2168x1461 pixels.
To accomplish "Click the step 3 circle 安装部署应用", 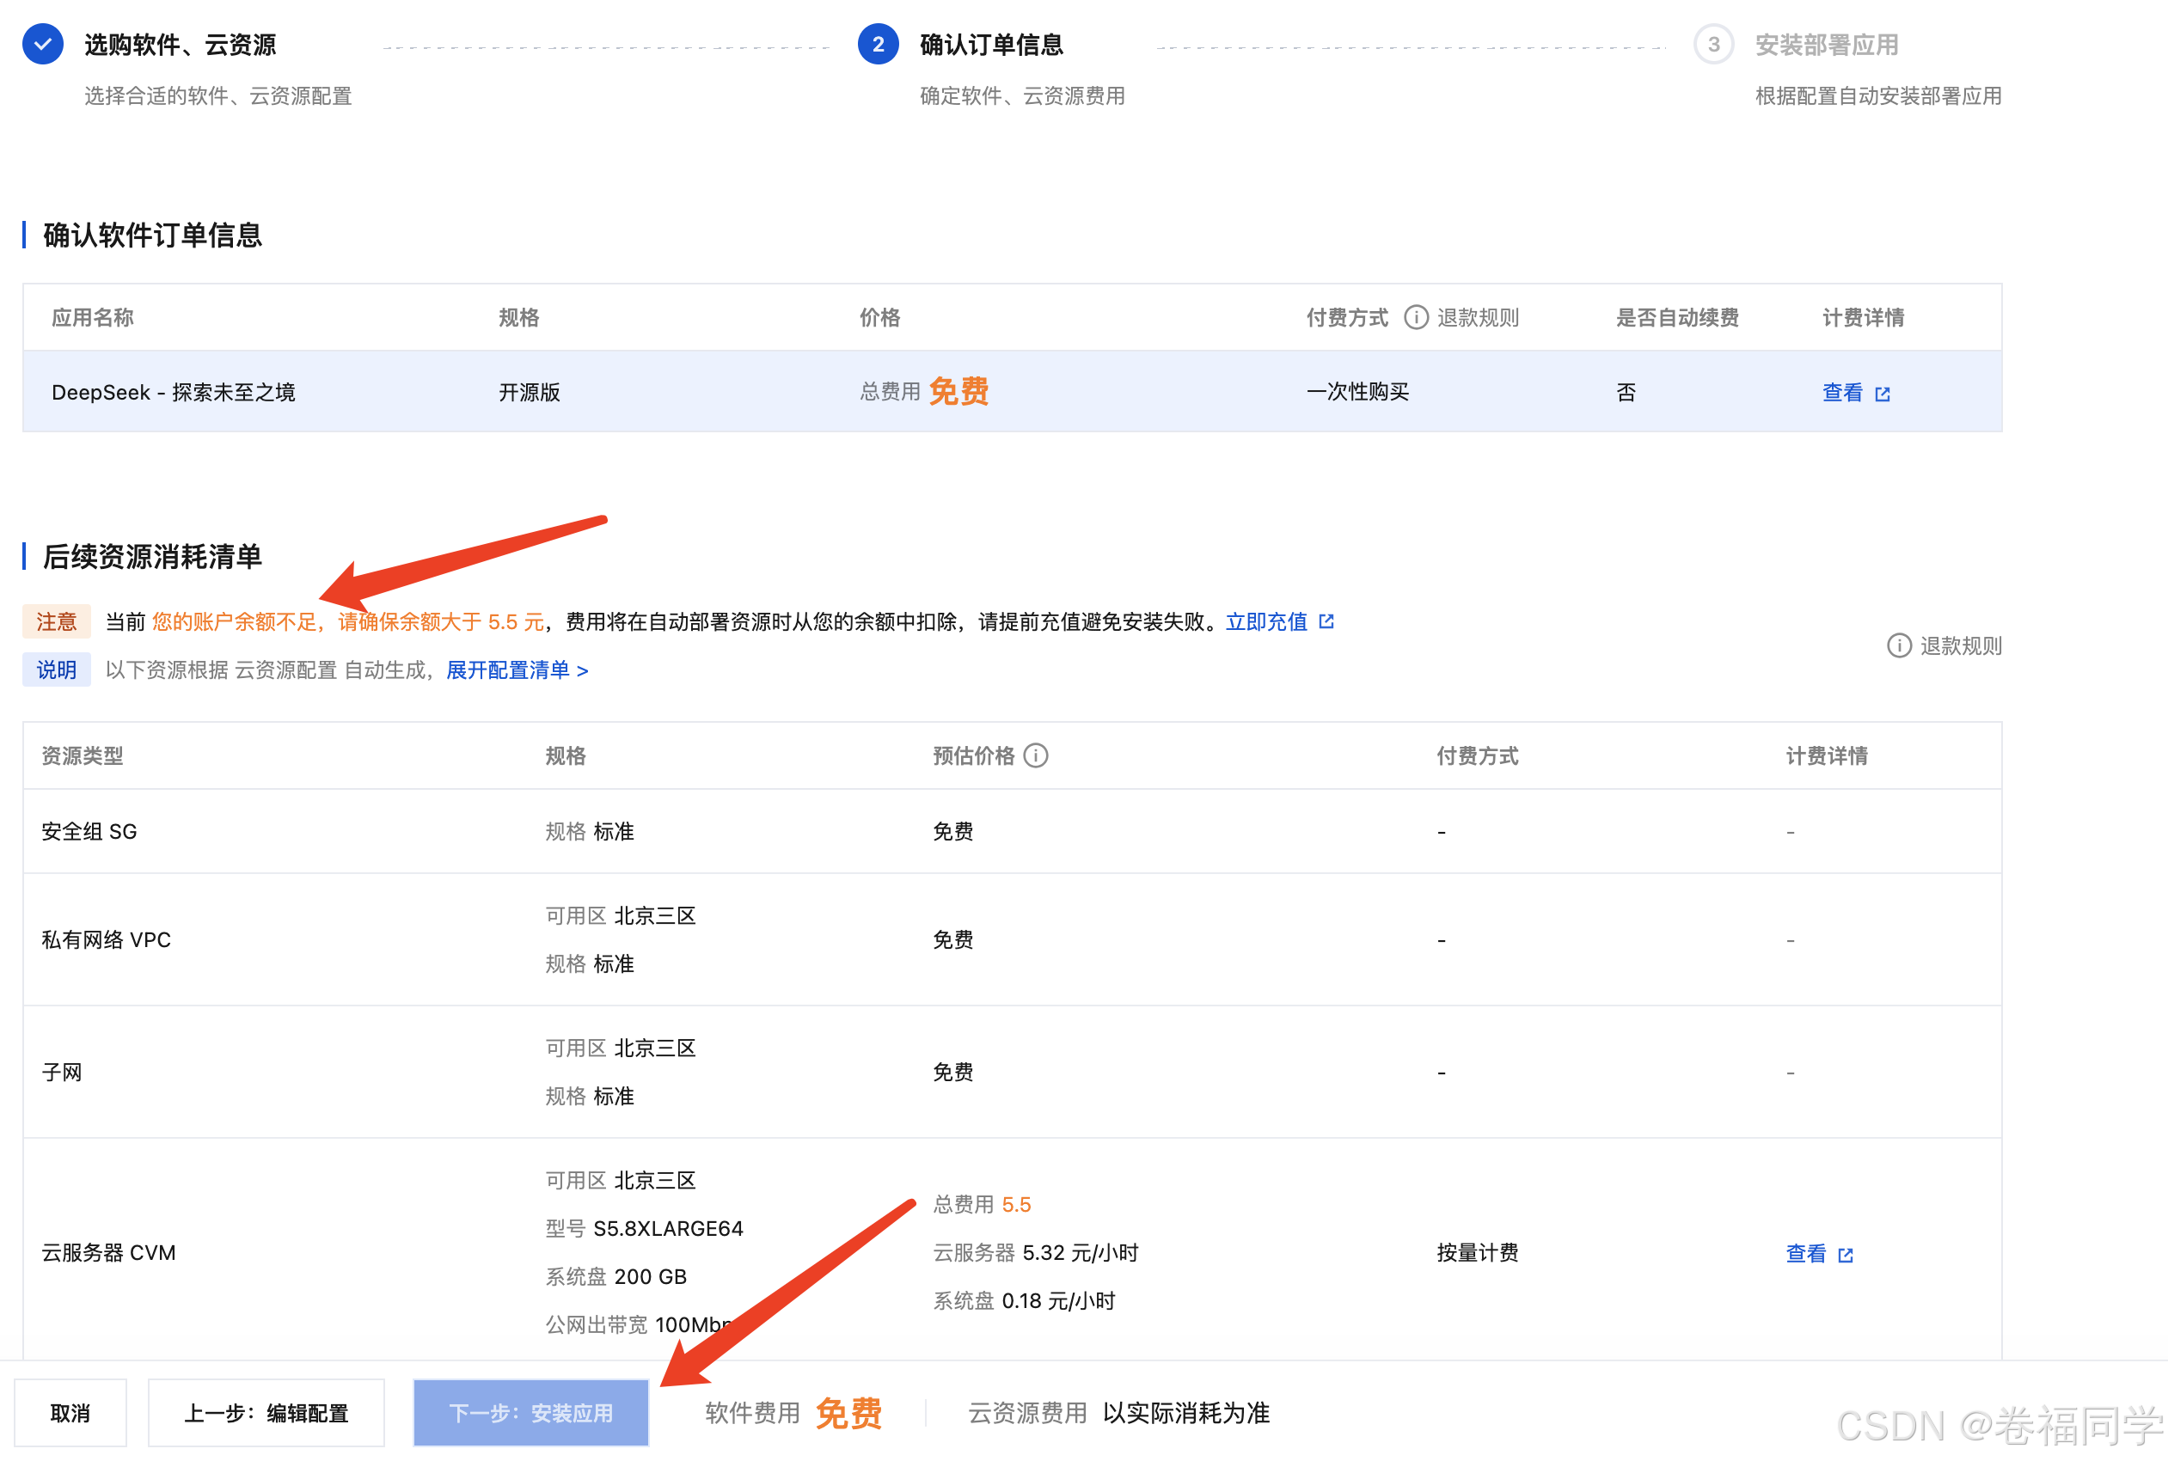I will pyautogui.click(x=1713, y=43).
